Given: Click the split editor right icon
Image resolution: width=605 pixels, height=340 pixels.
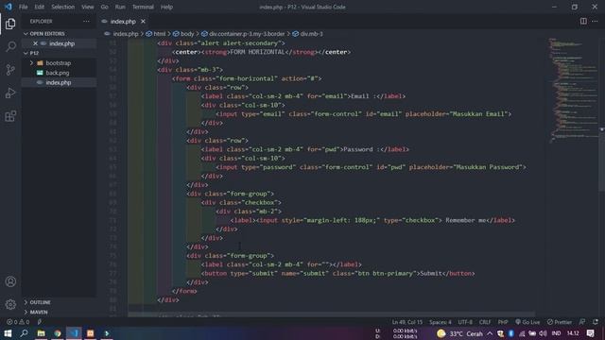Looking at the screenshot, I should [583, 21].
